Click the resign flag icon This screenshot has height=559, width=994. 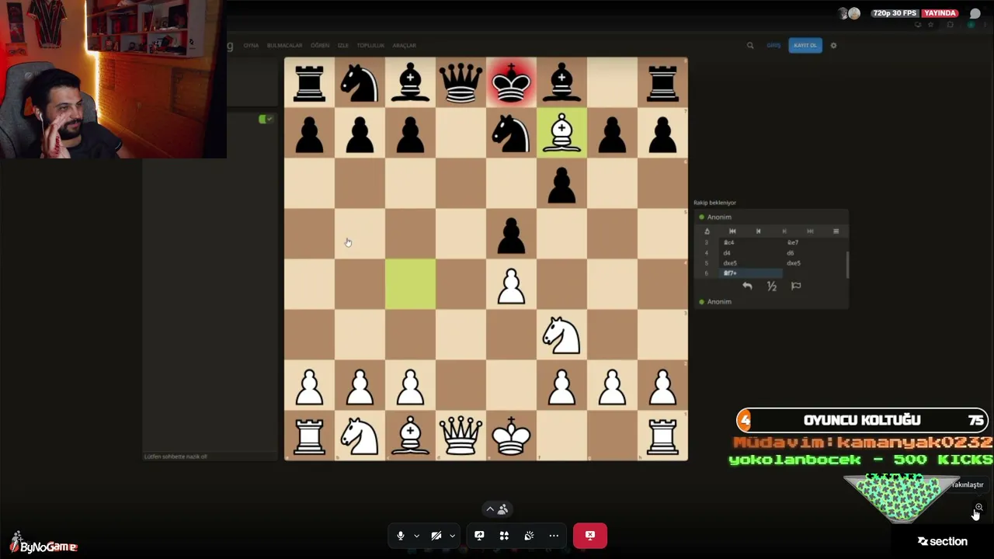[796, 286]
